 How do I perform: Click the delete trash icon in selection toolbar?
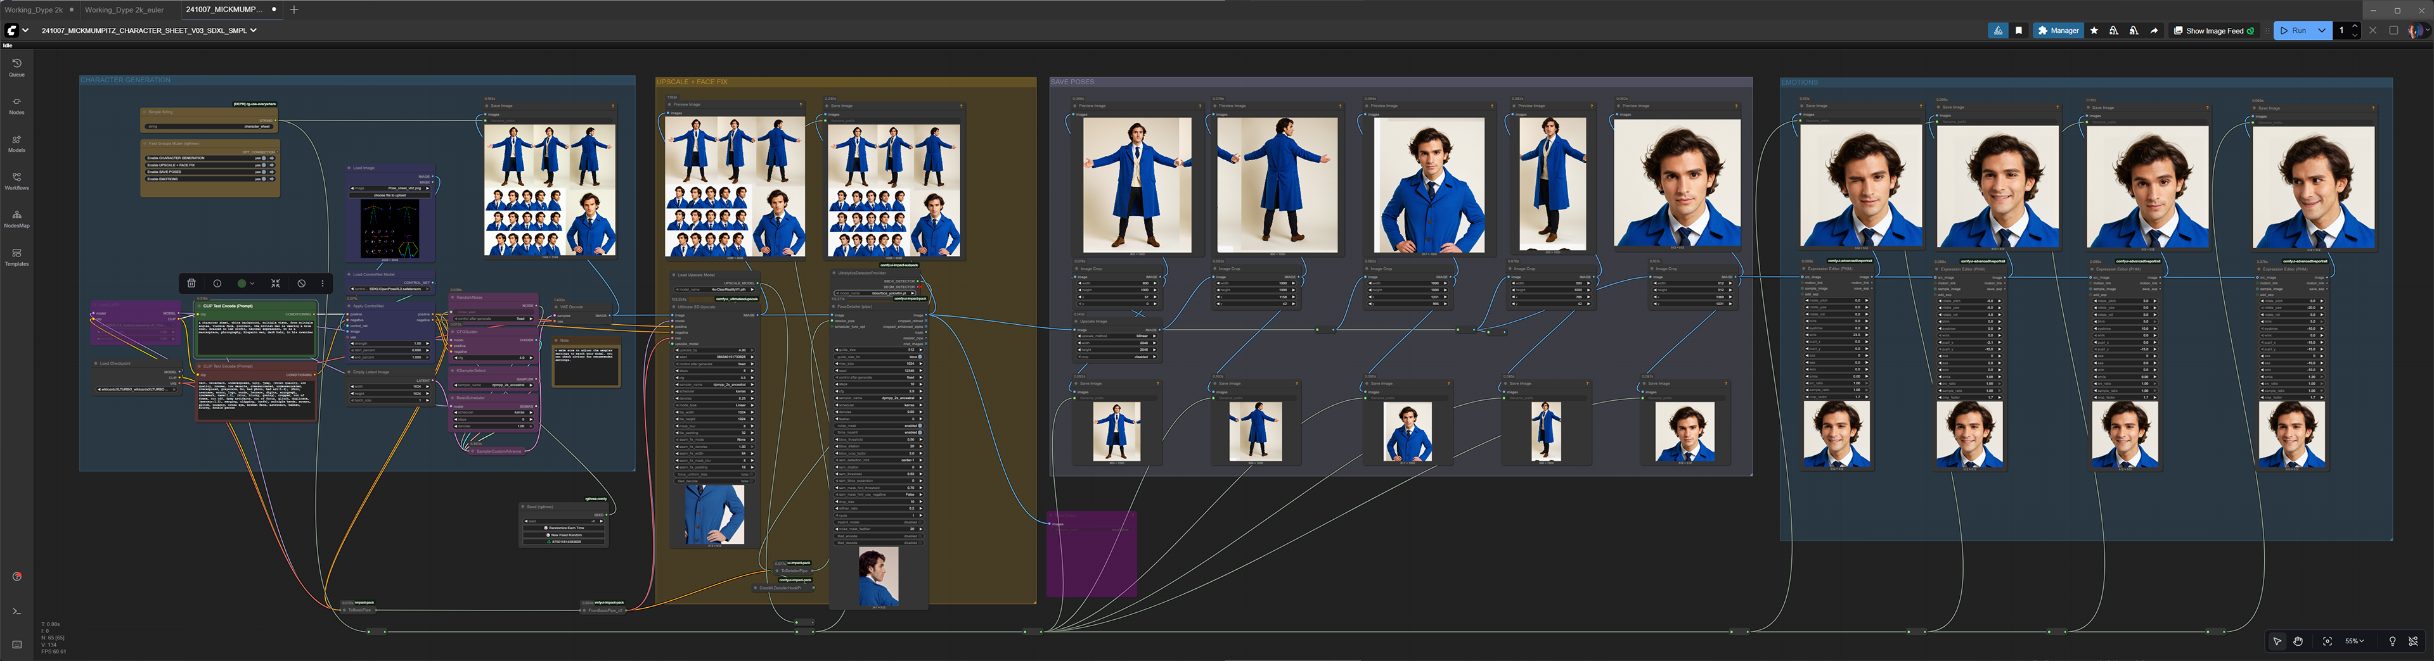(x=191, y=283)
